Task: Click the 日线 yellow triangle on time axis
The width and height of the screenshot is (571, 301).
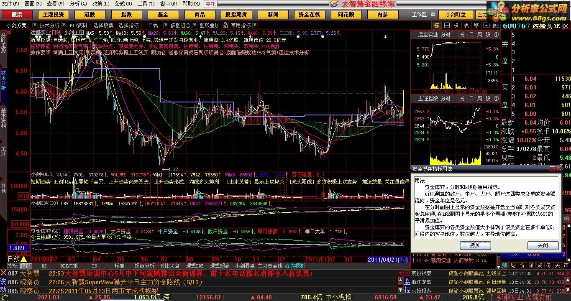Action: [24, 259]
